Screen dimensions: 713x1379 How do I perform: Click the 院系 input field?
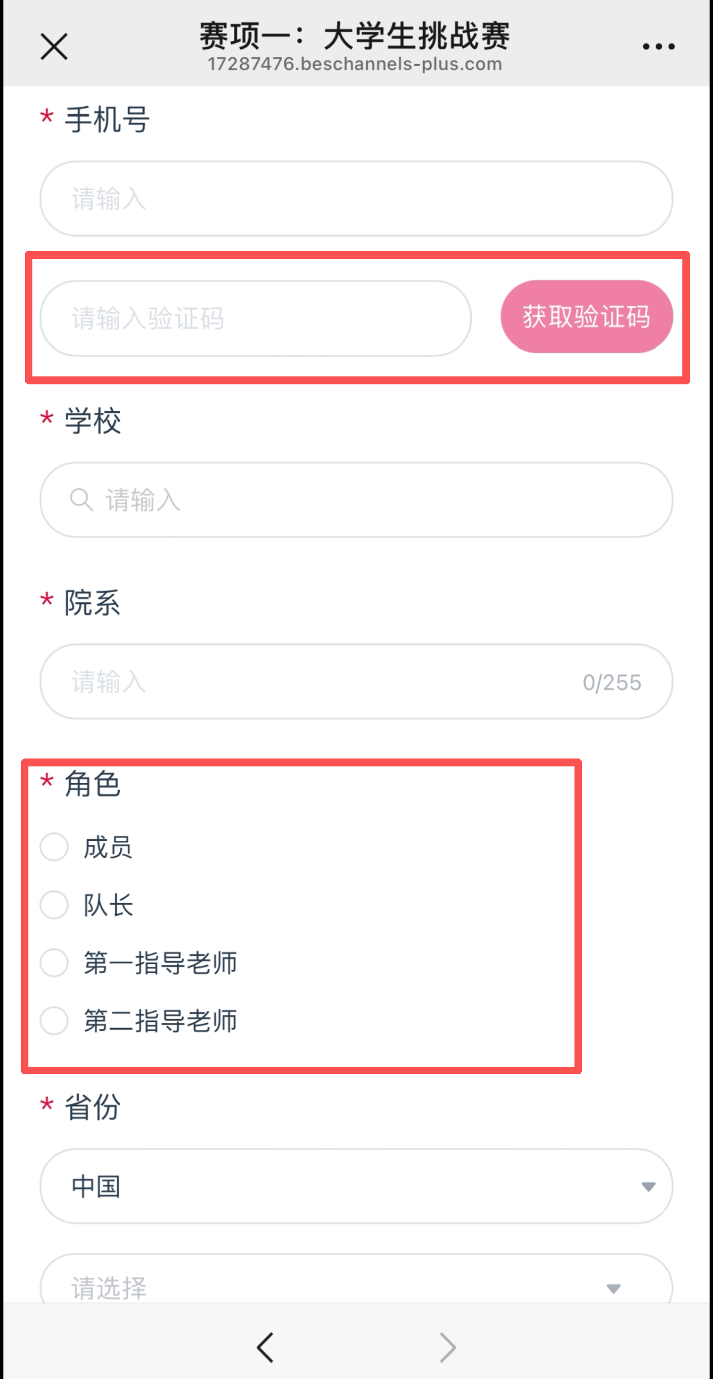click(356, 681)
